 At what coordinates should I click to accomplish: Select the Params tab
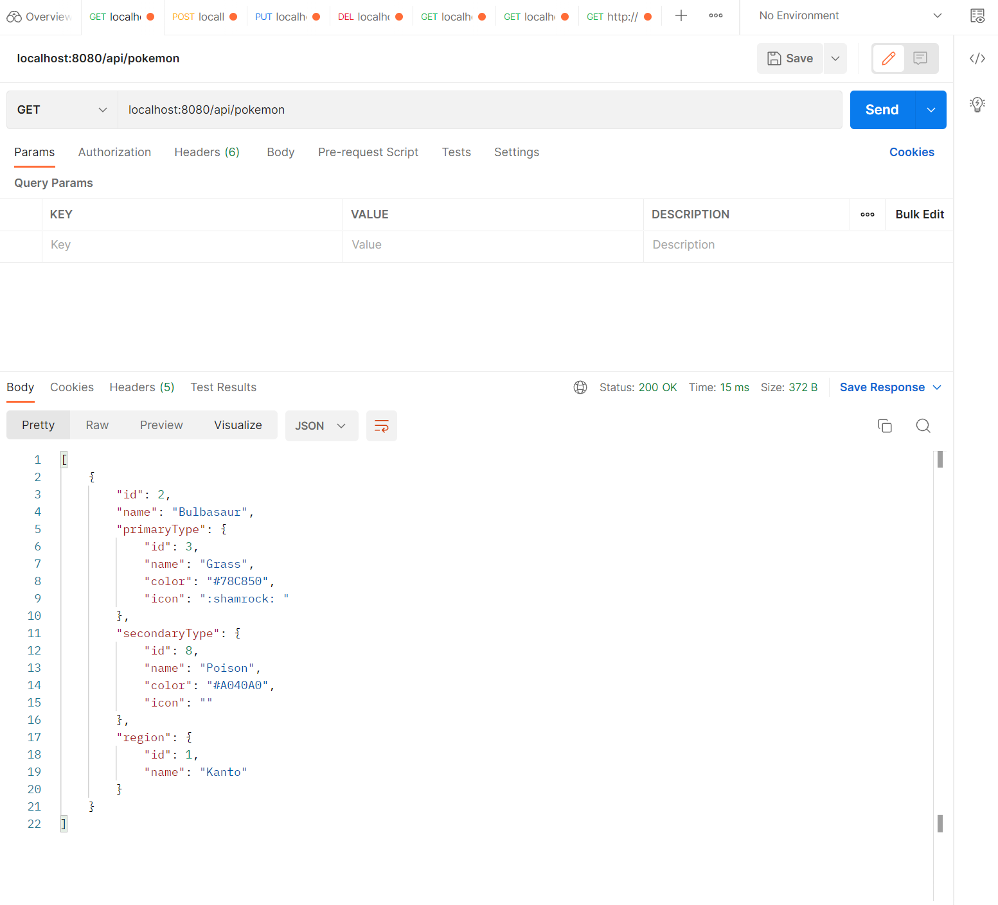click(x=35, y=152)
